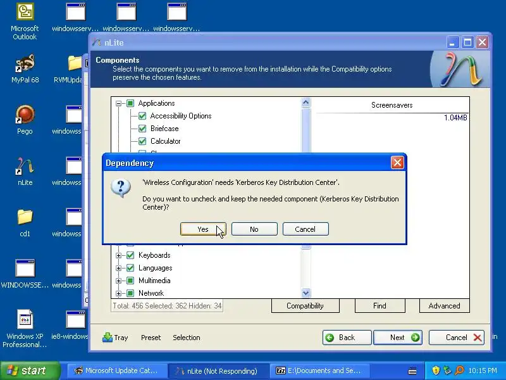The width and height of the screenshot is (506, 380).
Task: Click the Back button
Action: 347,338
